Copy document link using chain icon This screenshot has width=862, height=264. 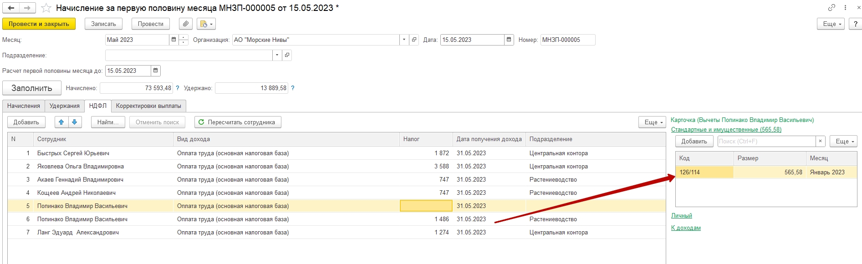pyautogui.click(x=831, y=8)
